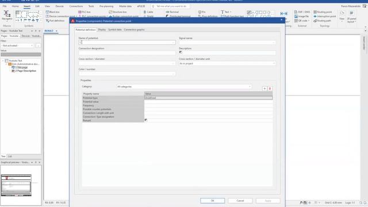Image resolution: width=368 pixels, height=207 pixels.
Task: Click the Connection designation field
Action: point(127,53)
